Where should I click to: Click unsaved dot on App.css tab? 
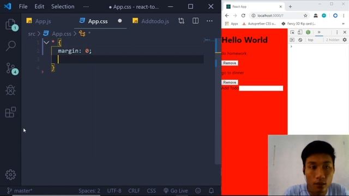[x=120, y=21]
